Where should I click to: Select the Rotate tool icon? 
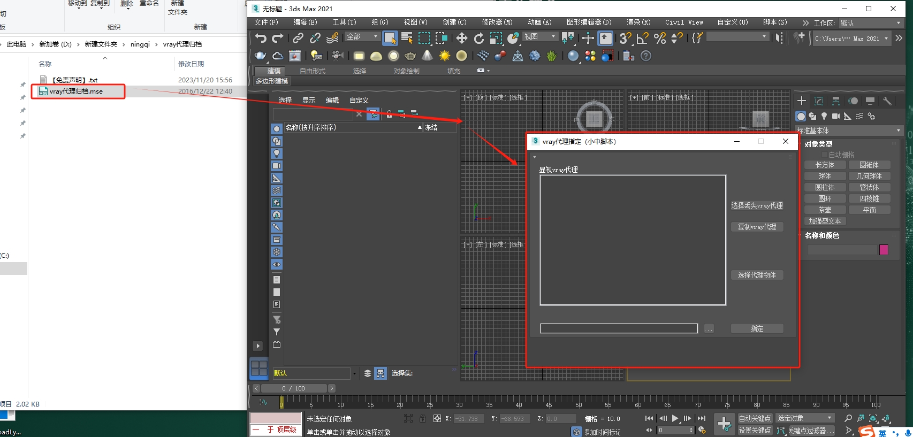tap(478, 38)
